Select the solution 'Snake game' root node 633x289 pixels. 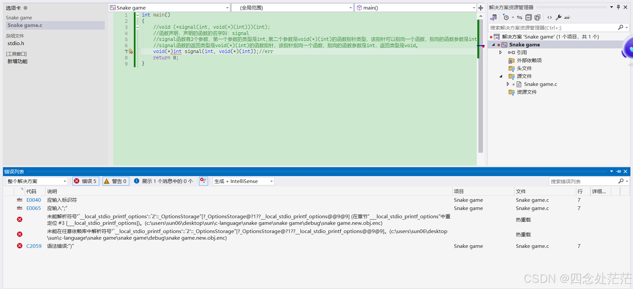pos(550,37)
